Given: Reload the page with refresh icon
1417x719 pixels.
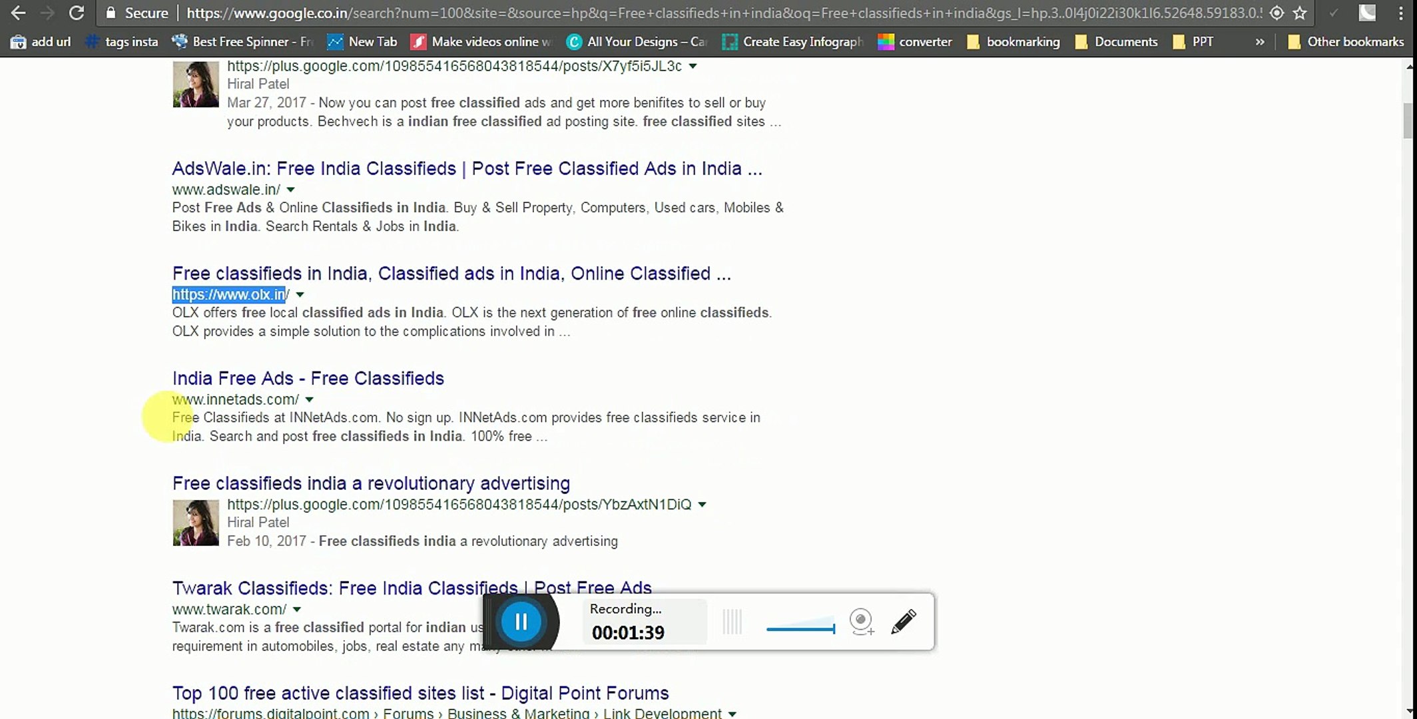Looking at the screenshot, I should tap(77, 13).
